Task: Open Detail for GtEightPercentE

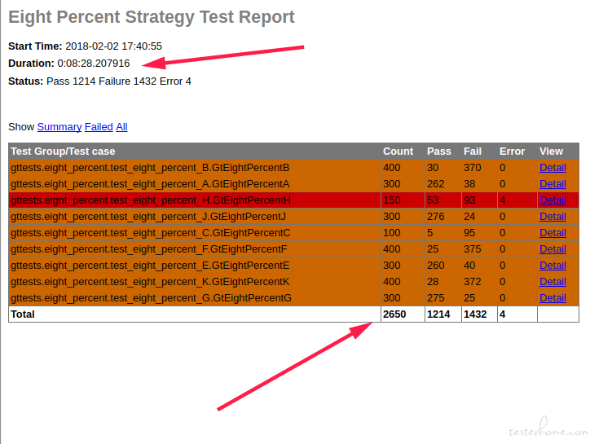Action: point(553,266)
